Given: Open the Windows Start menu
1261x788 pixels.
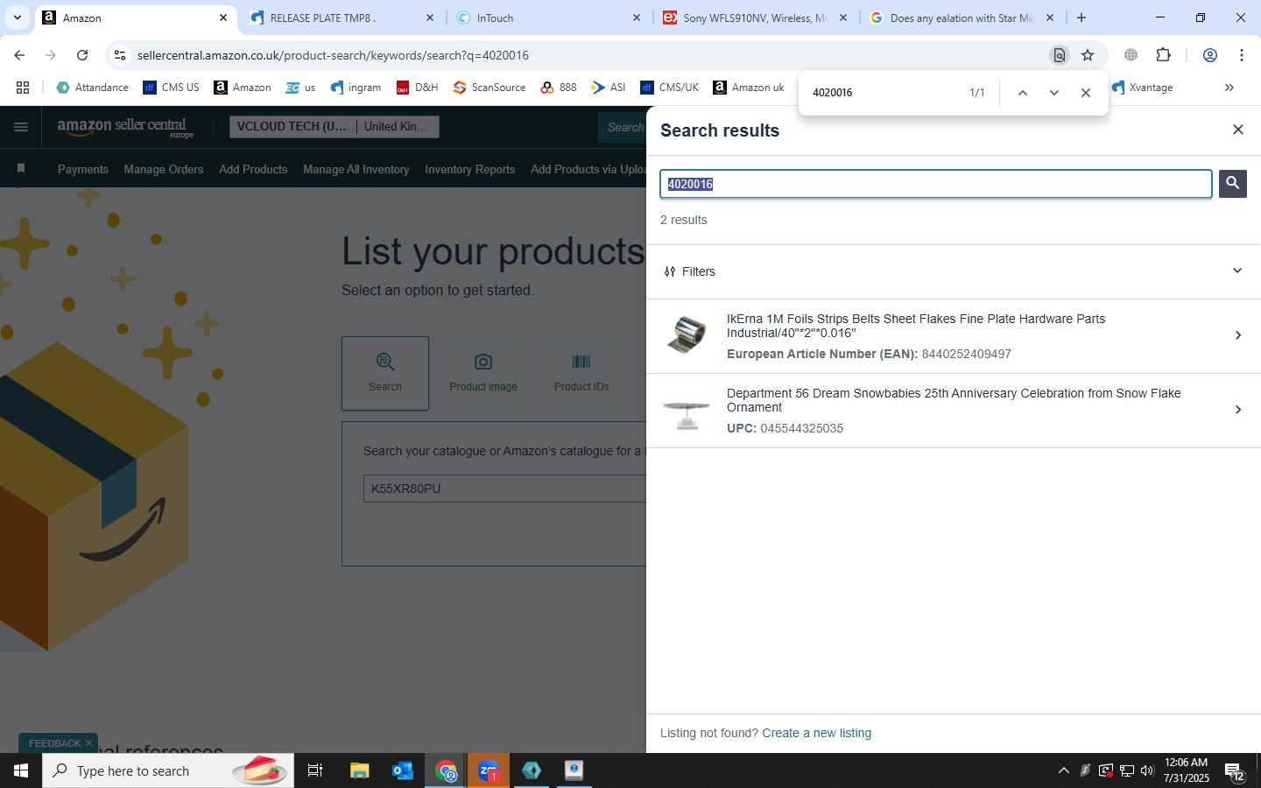Looking at the screenshot, I should [x=21, y=770].
